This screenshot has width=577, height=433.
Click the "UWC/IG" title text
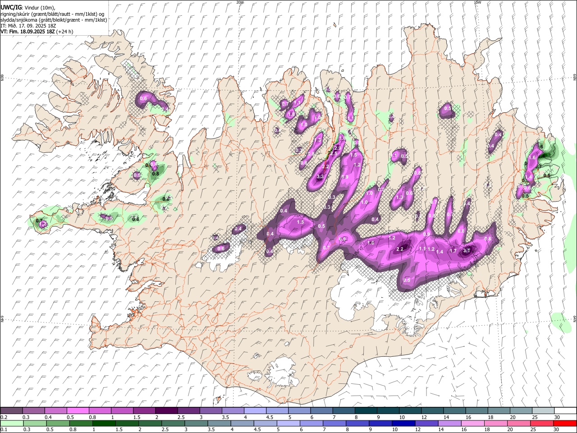(x=11, y=8)
